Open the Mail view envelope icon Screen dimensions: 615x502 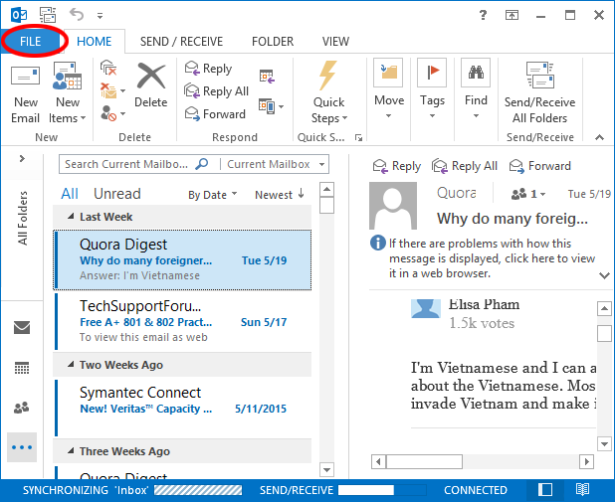[22, 328]
